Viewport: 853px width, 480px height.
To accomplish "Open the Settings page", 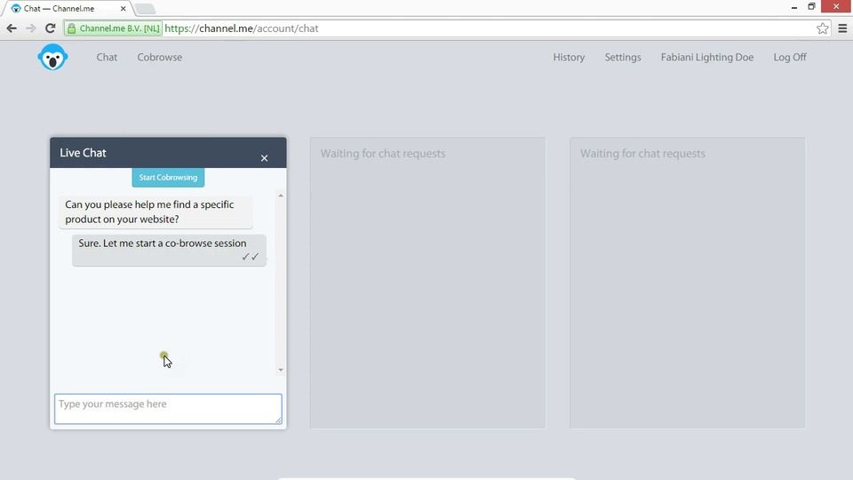I will [623, 57].
